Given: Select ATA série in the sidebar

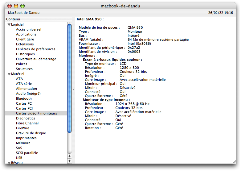Looking at the screenshot, I should (x=24, y=84).
